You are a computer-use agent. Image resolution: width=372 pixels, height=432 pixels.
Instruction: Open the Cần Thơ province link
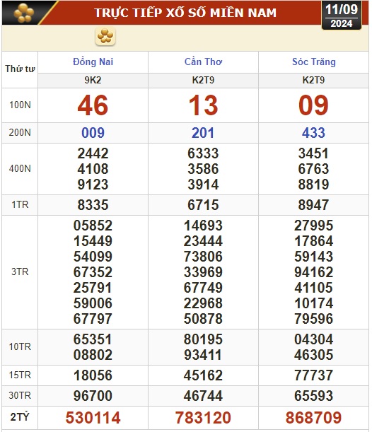pos(203,62)
